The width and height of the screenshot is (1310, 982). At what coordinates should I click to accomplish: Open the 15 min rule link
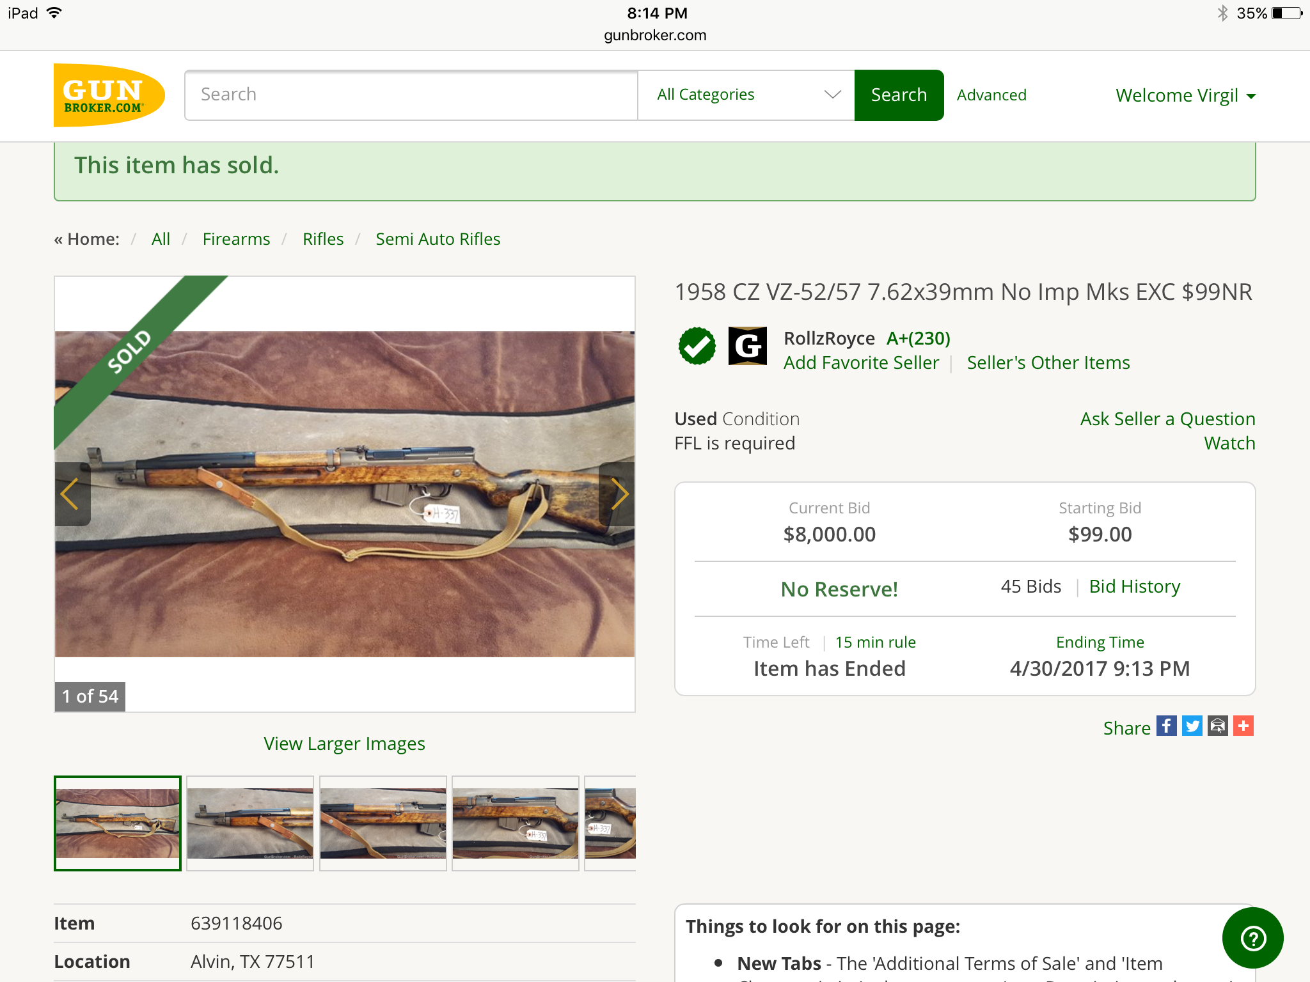[875, 643]
